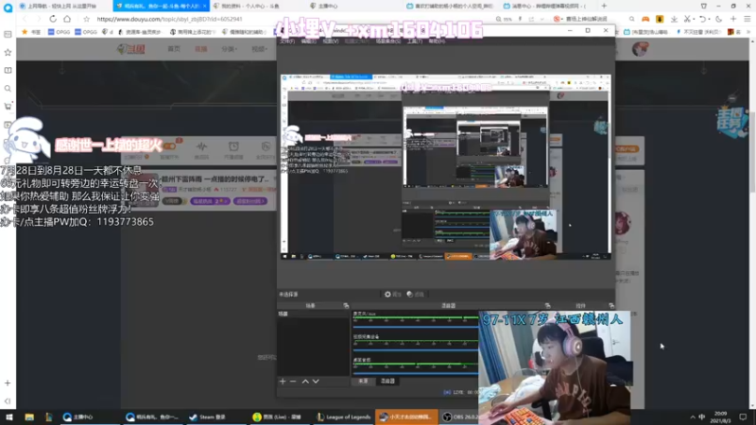
Task: Switch to 主播中心 browser tab
Action: pyautogui.click(x=354, y=6)
